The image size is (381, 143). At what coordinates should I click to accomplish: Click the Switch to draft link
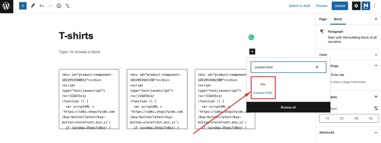point(299,6)
